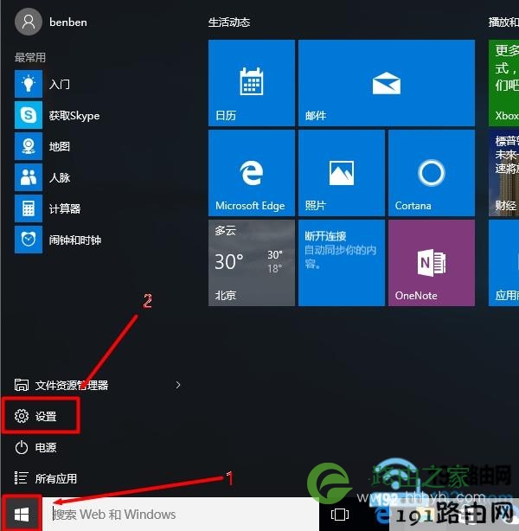Click the 闹钟和时钟 text entry
Screen dimensions: 519x531
click(75, 240)
